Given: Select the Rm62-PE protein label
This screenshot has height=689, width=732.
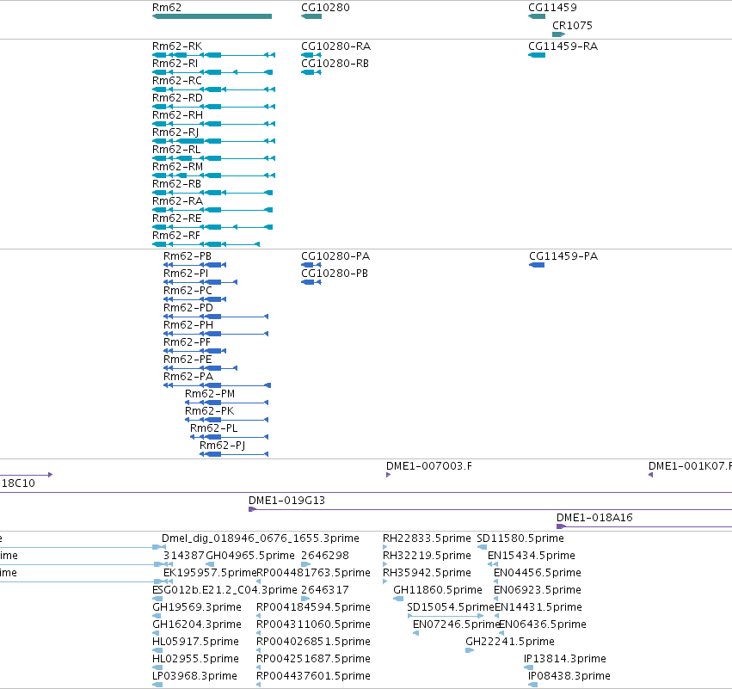Looking at the screenshot, I should (188, 360).
